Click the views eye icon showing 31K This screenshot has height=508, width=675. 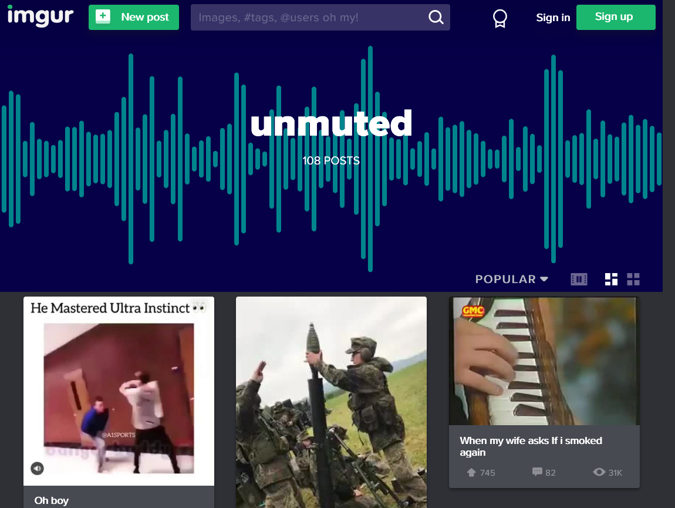[x=599, y=472]
